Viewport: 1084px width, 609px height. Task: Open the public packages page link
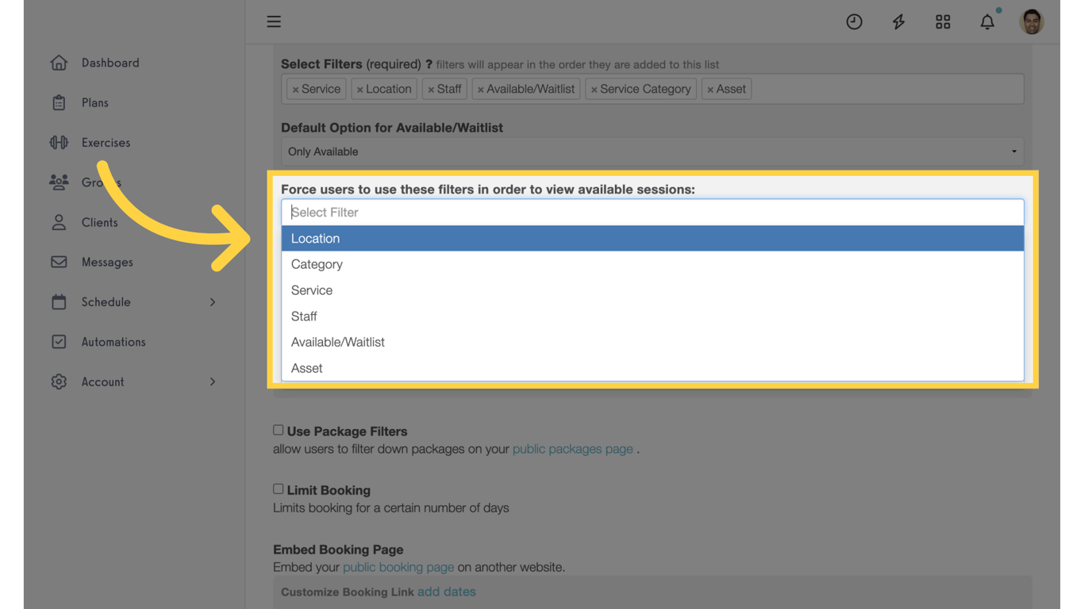(573, 449)
